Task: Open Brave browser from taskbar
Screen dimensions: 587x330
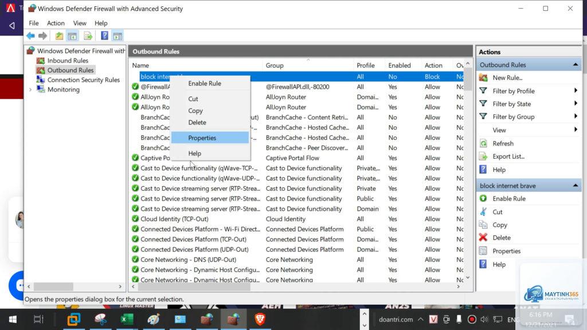Action: tap(260, 319)
